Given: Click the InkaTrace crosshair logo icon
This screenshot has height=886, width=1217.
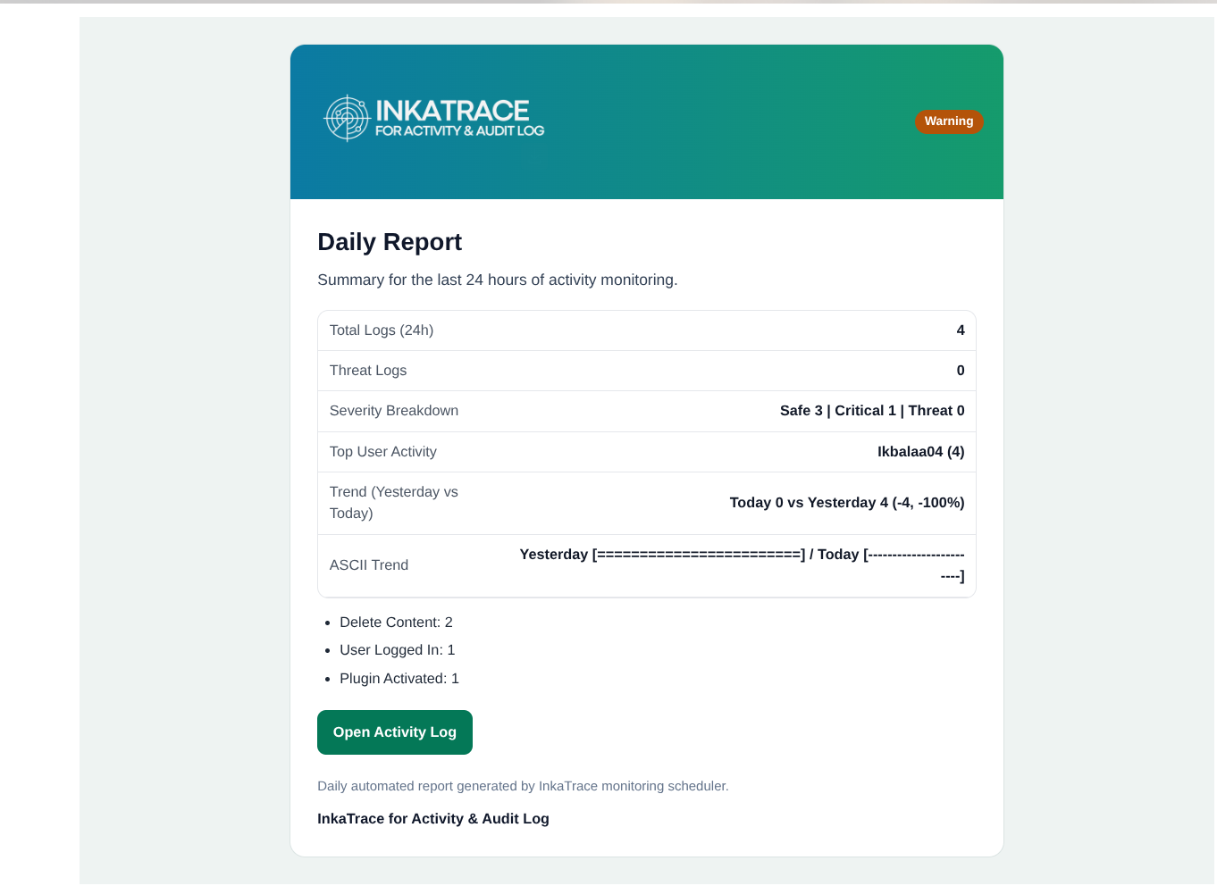Looking at the screenshot, I should [347, 117].
